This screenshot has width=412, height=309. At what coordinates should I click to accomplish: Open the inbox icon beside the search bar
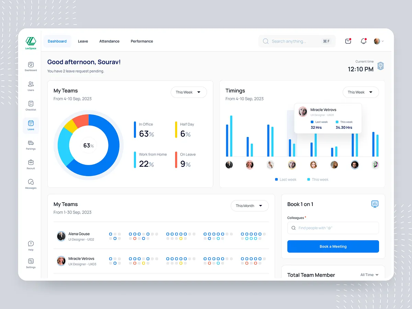point(348,41)
